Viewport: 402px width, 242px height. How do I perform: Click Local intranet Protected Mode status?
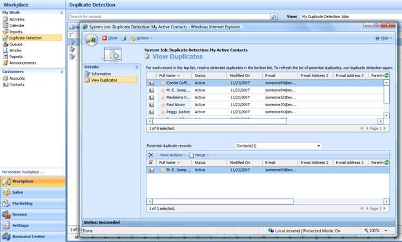(x=305, y=231)
